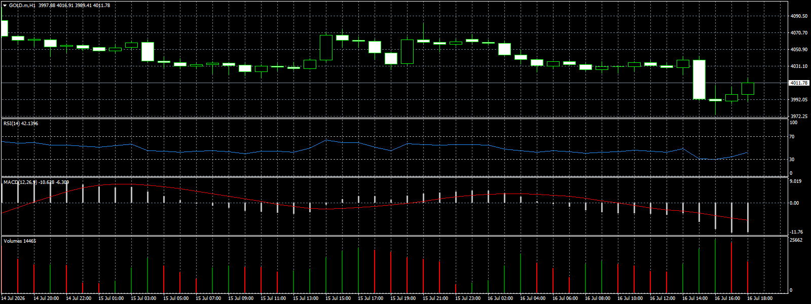811x304 pixels.
Task: Click the tallest green volume bar above 16 Jul 16:00
Action: [x=715, y=265]
